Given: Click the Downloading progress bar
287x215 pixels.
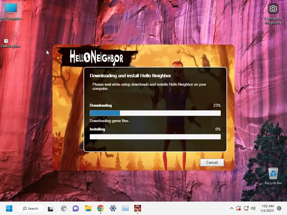Looking at the screenshot, I should (x=155, y=113).
